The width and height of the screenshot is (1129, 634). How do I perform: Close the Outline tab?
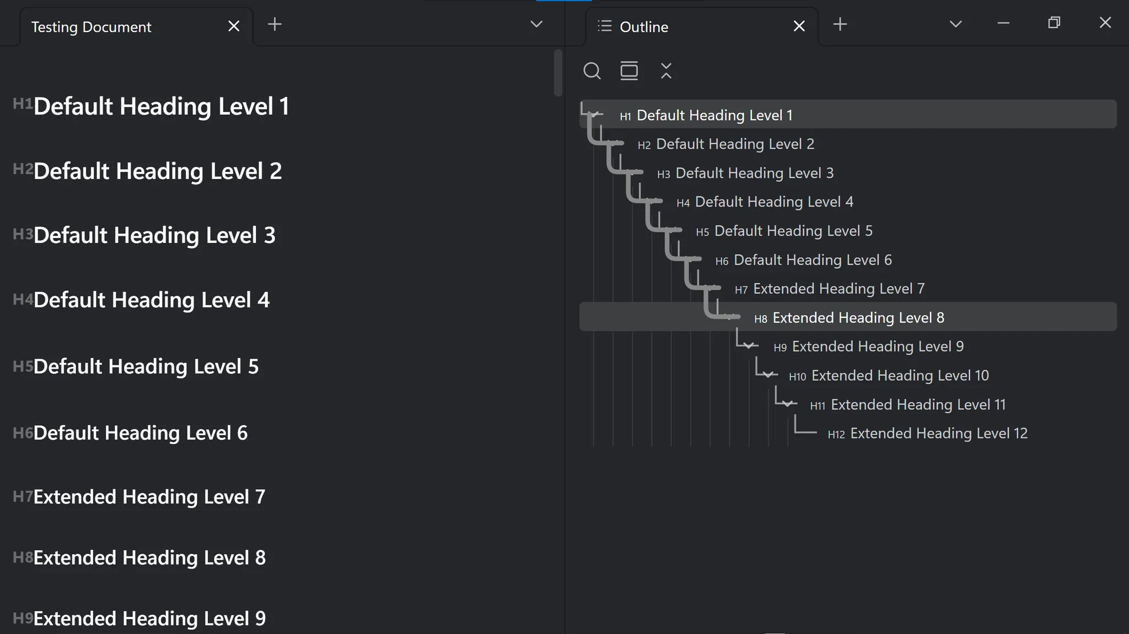click(x=799, y=26)
